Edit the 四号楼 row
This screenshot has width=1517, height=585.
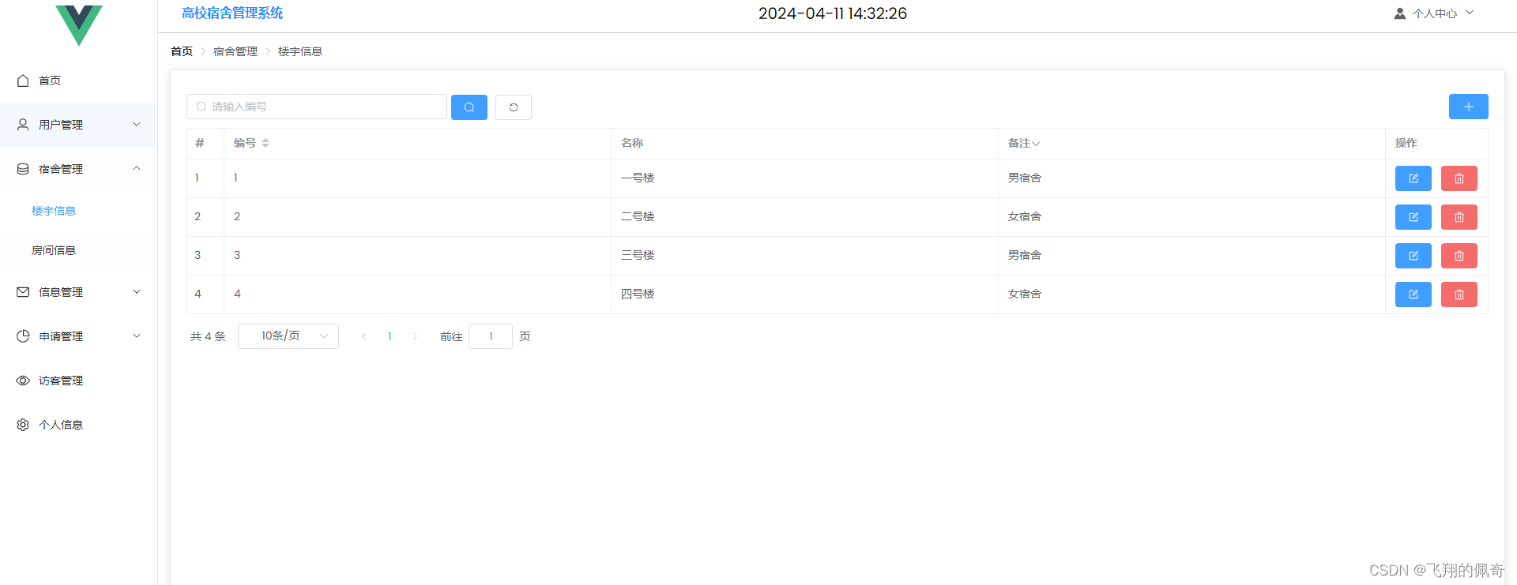(x=1413, y=294)
